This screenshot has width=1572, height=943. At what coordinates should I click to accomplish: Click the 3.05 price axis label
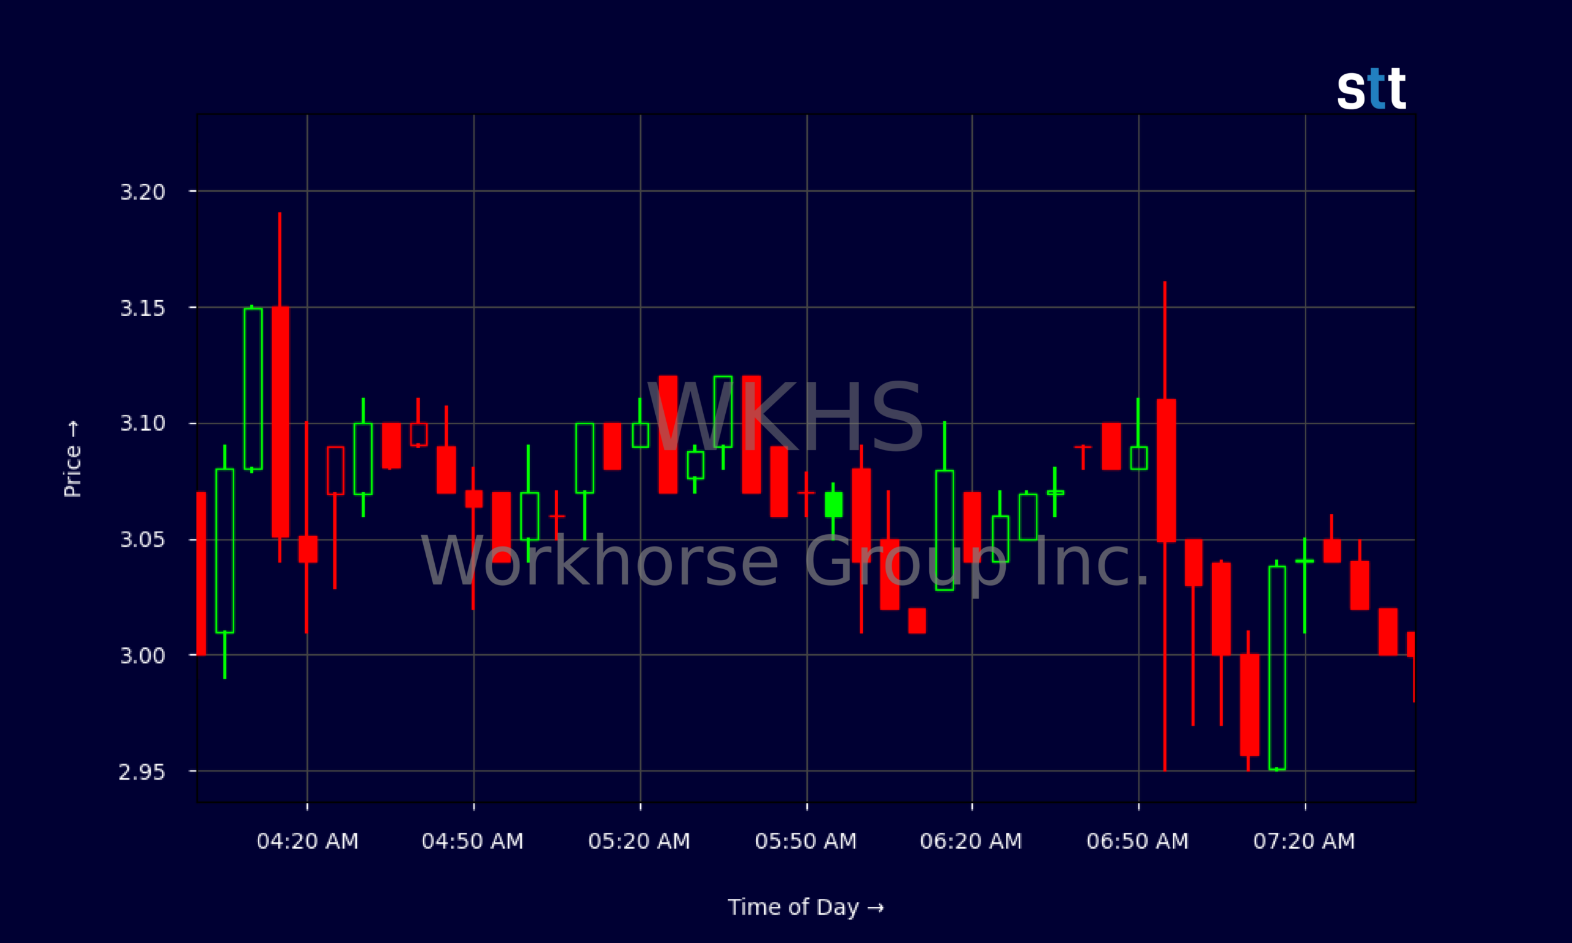point(142,540)
